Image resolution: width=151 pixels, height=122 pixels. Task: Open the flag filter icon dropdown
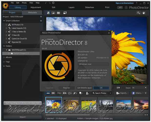[65, 93]
